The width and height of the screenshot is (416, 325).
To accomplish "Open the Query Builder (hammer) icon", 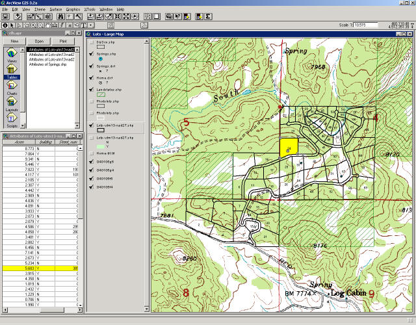I will pyautogui.click(x=78, y=17).
